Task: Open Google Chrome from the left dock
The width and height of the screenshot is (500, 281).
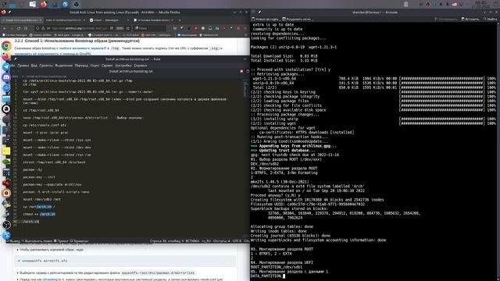Action: (6, 46)
